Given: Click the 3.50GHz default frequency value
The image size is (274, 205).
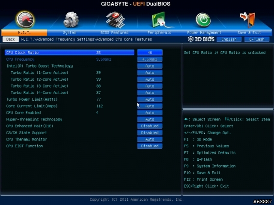Looking at the screenshot, I should point(104,59).
